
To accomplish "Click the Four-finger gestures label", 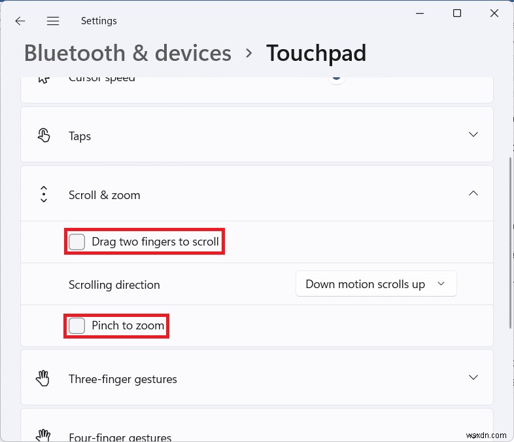I will click(120, 437).
